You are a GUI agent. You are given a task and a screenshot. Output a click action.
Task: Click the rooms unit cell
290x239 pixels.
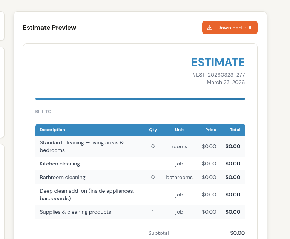point(179,146)
